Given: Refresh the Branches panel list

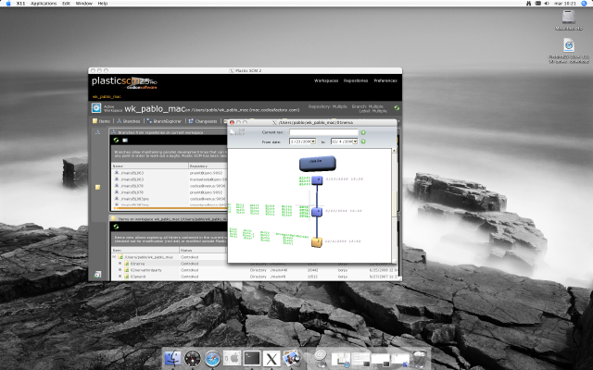Looking at the screenshot, I should (x=116, y=140).
